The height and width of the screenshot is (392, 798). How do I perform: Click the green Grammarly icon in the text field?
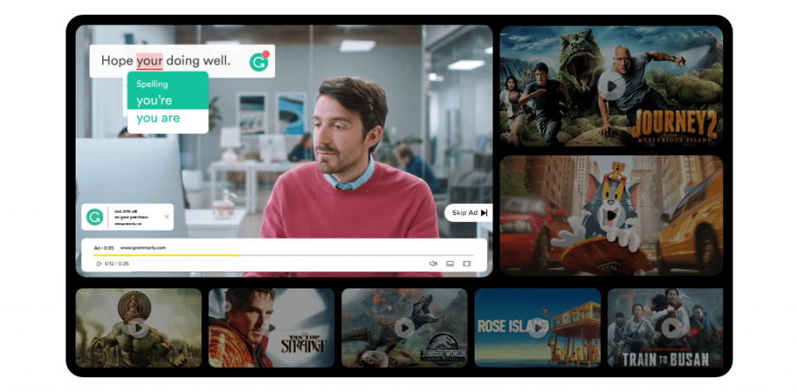click(259, 62)
